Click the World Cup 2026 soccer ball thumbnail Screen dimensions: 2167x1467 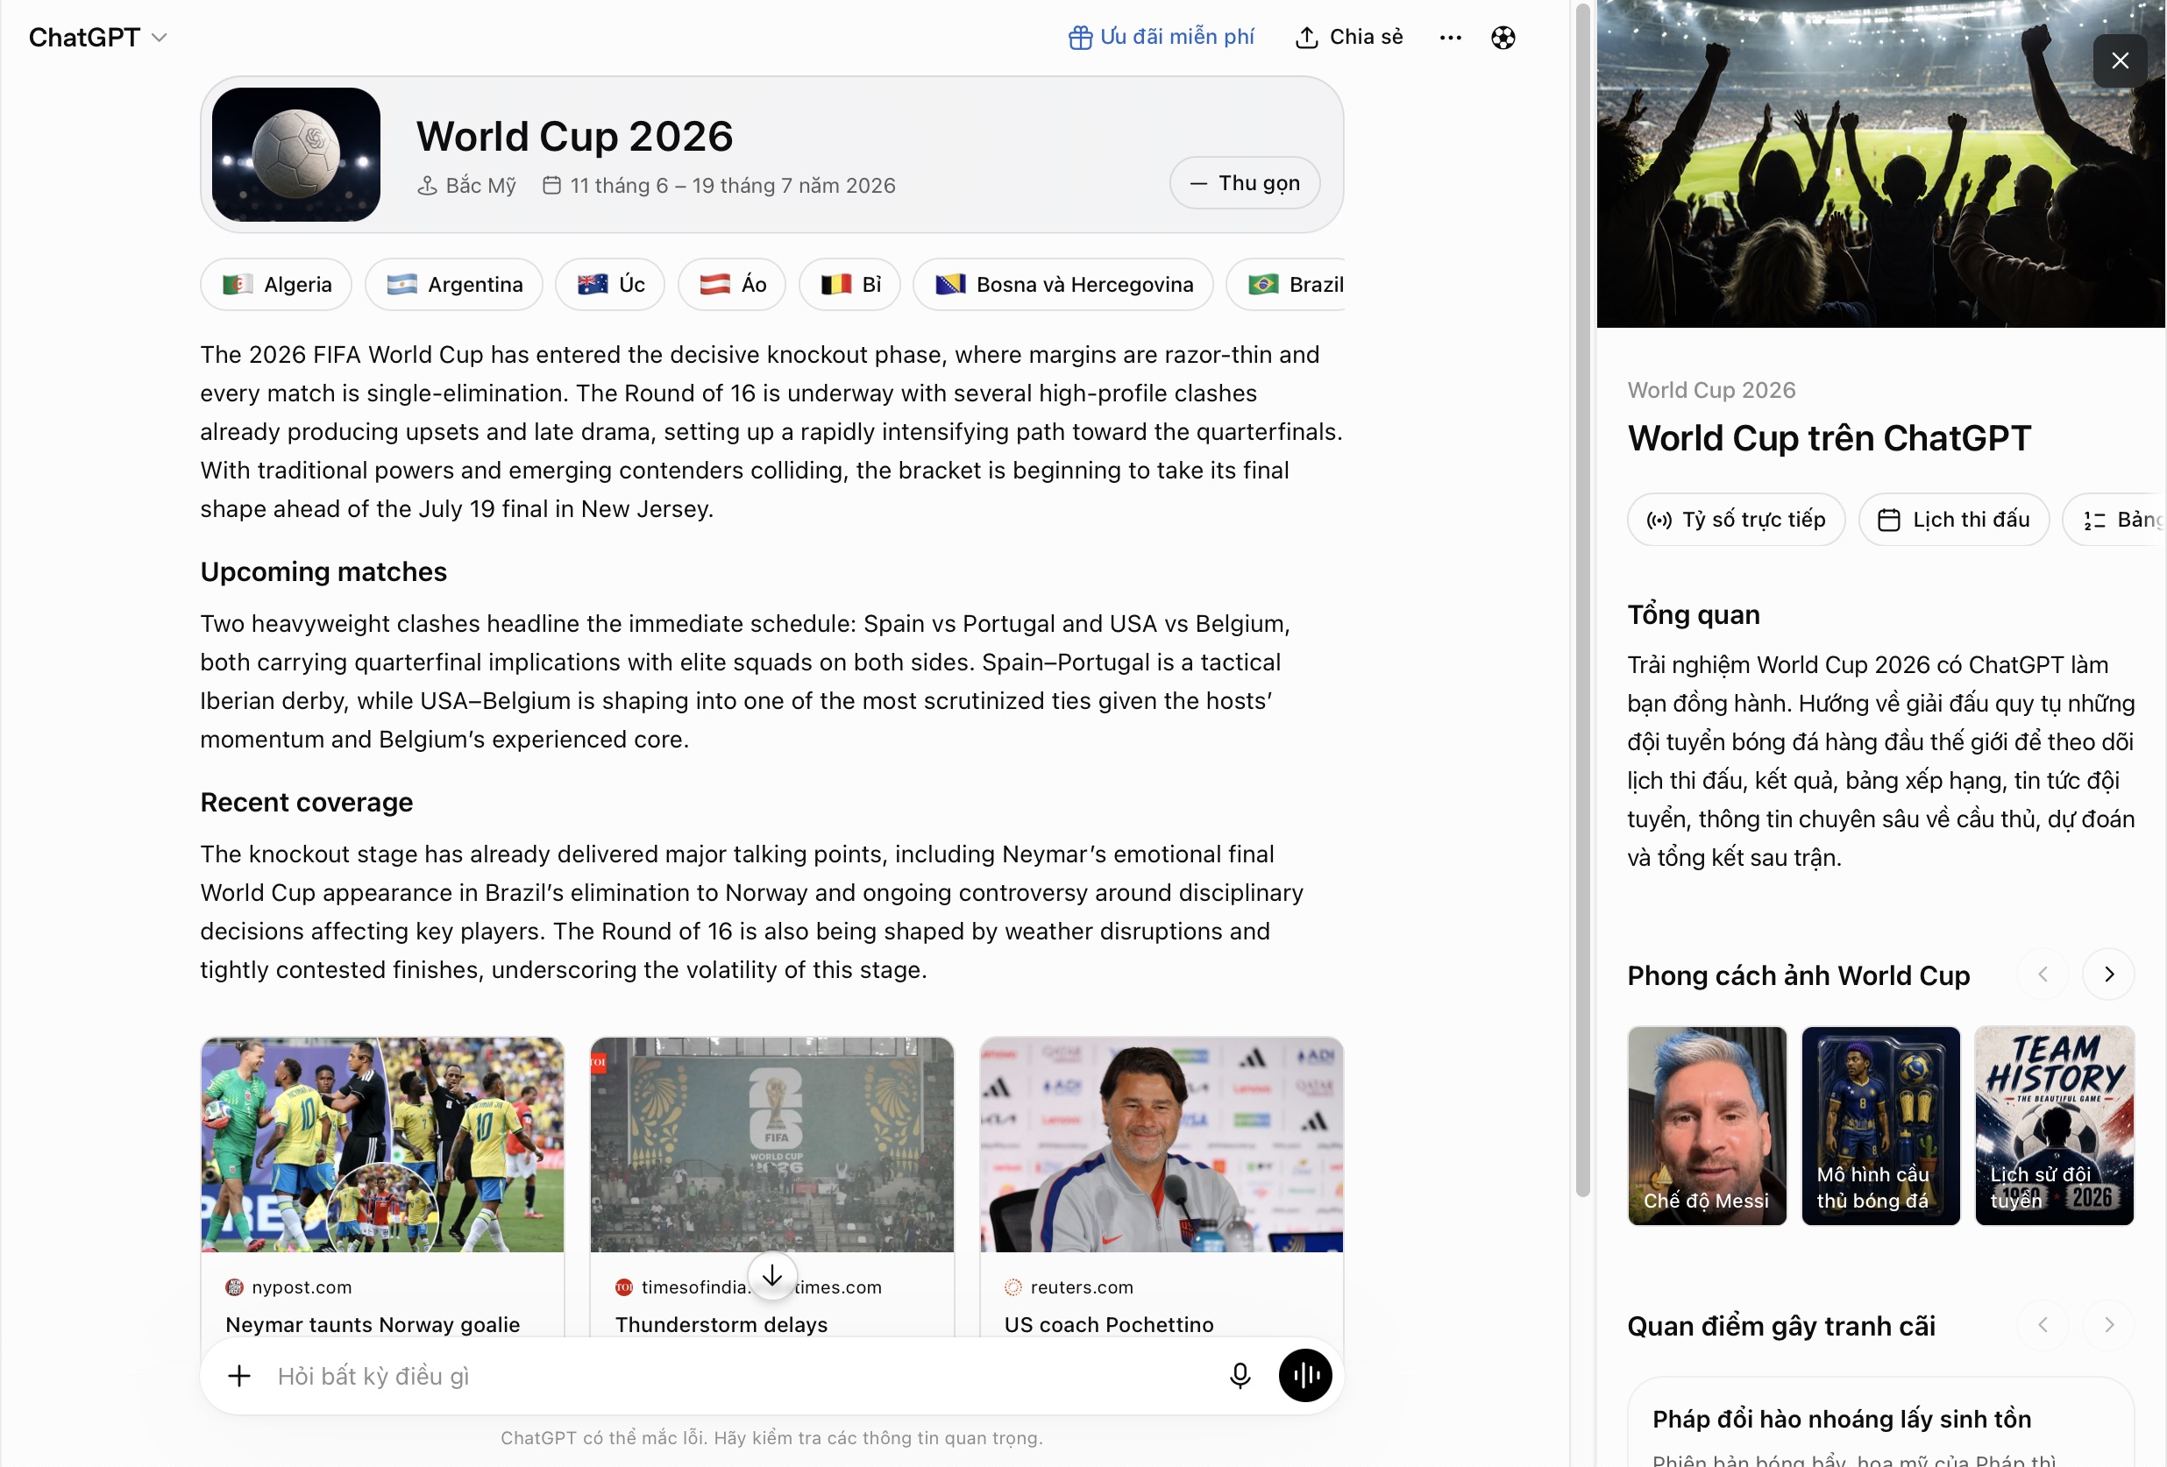tap(295, 153)
